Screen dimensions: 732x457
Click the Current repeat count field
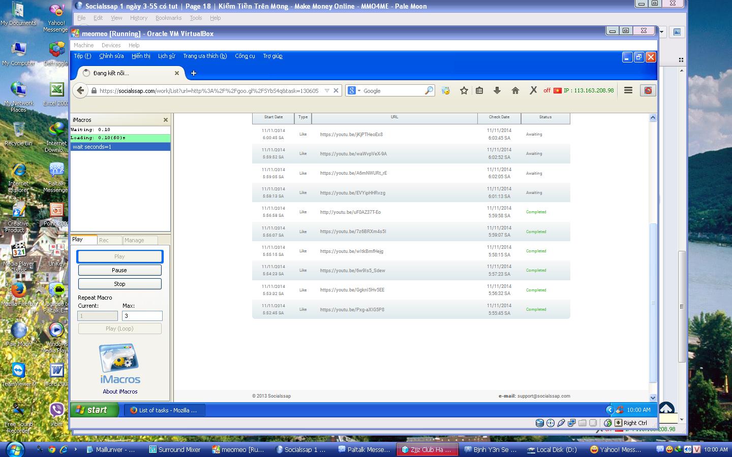pyautogui.click(x=98, y=316)
